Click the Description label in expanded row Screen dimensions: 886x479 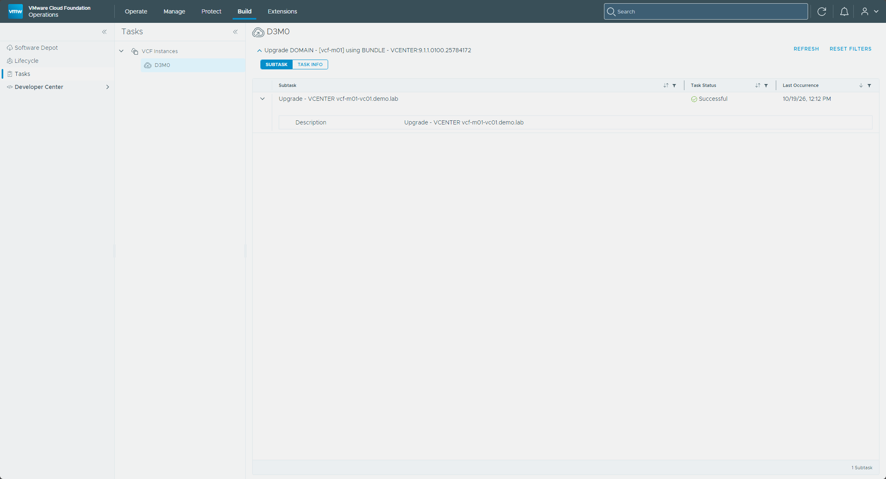tap(311, 122)
